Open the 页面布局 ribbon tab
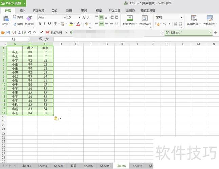 (x=38, y=10)
